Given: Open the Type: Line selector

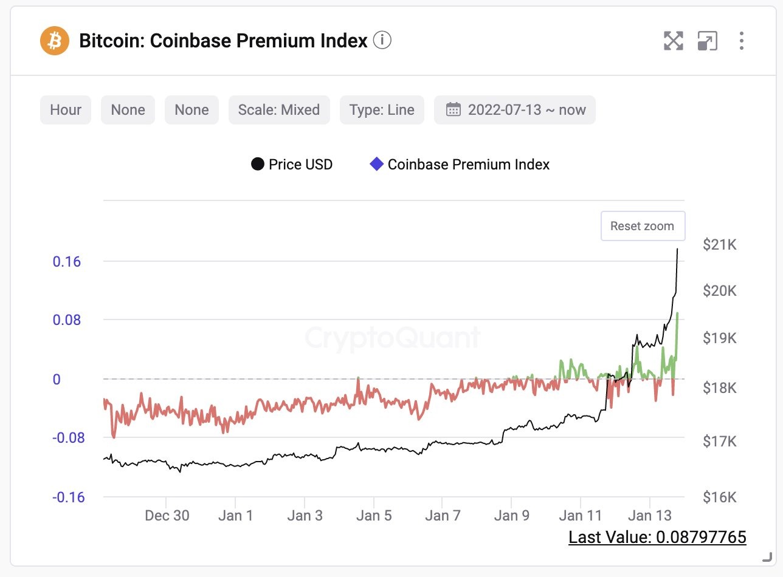Looking at the screenshot, I should click(x=382, y=110).
